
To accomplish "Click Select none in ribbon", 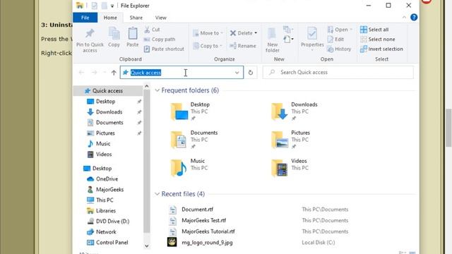I will [378, 40].
